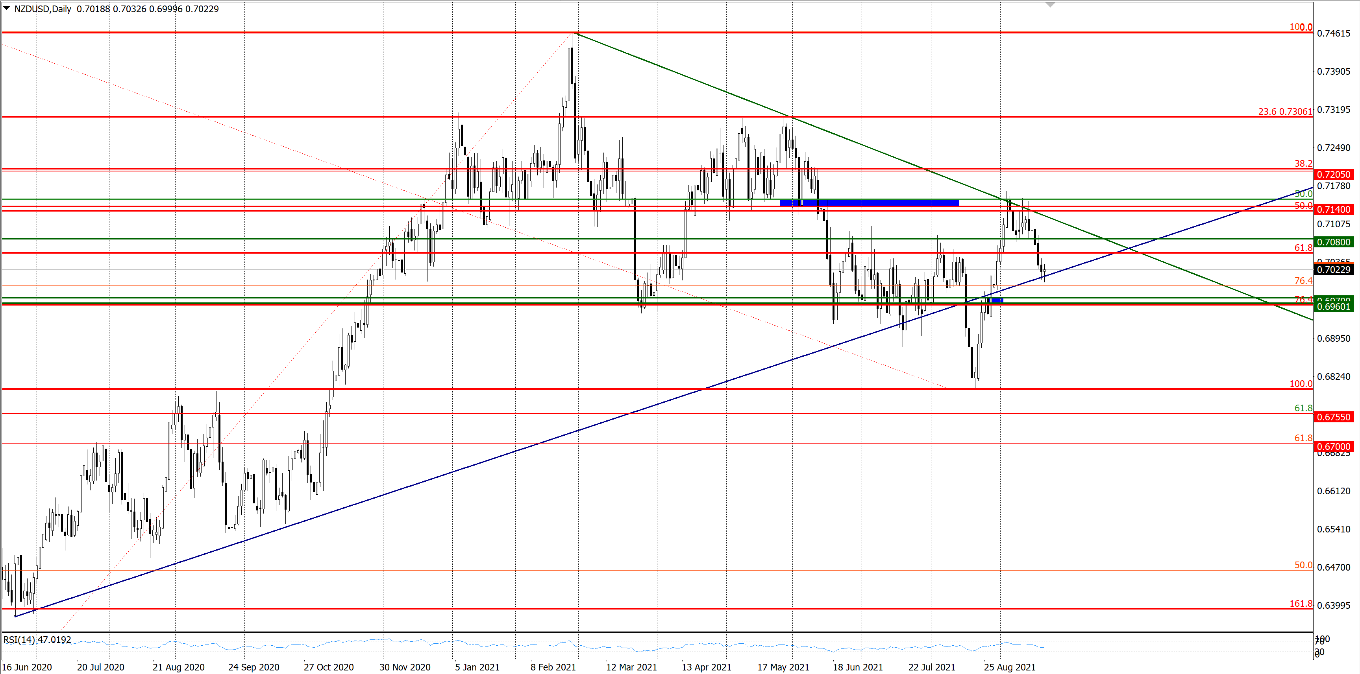The image size is (1360, 674).
Task: Click the 25 Aug 2021 date label
Action: pyautogui.click(x=1009, y=667)
